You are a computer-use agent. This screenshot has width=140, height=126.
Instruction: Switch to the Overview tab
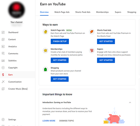click(44, 12)
